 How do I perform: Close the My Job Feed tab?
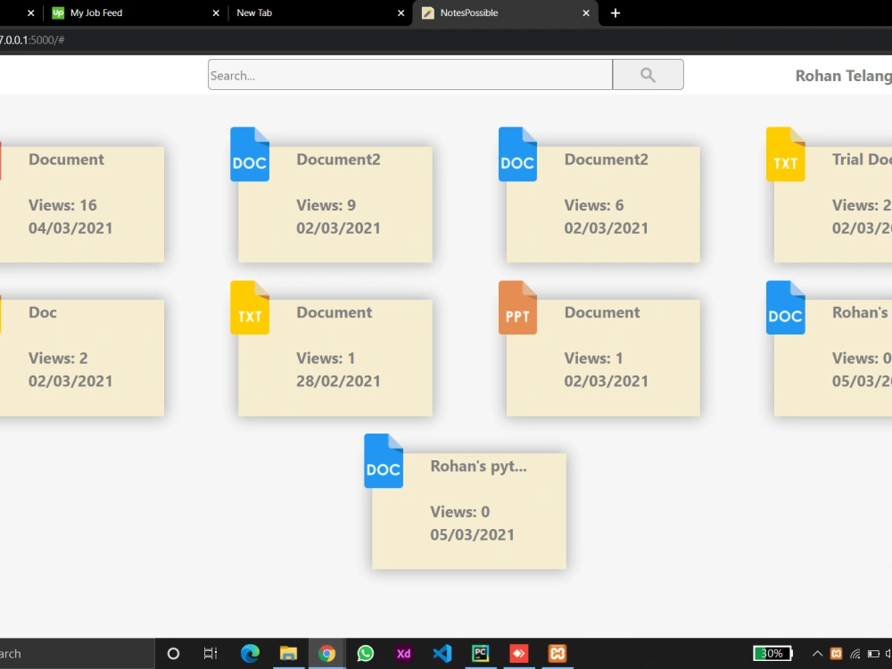coord(216,13)
